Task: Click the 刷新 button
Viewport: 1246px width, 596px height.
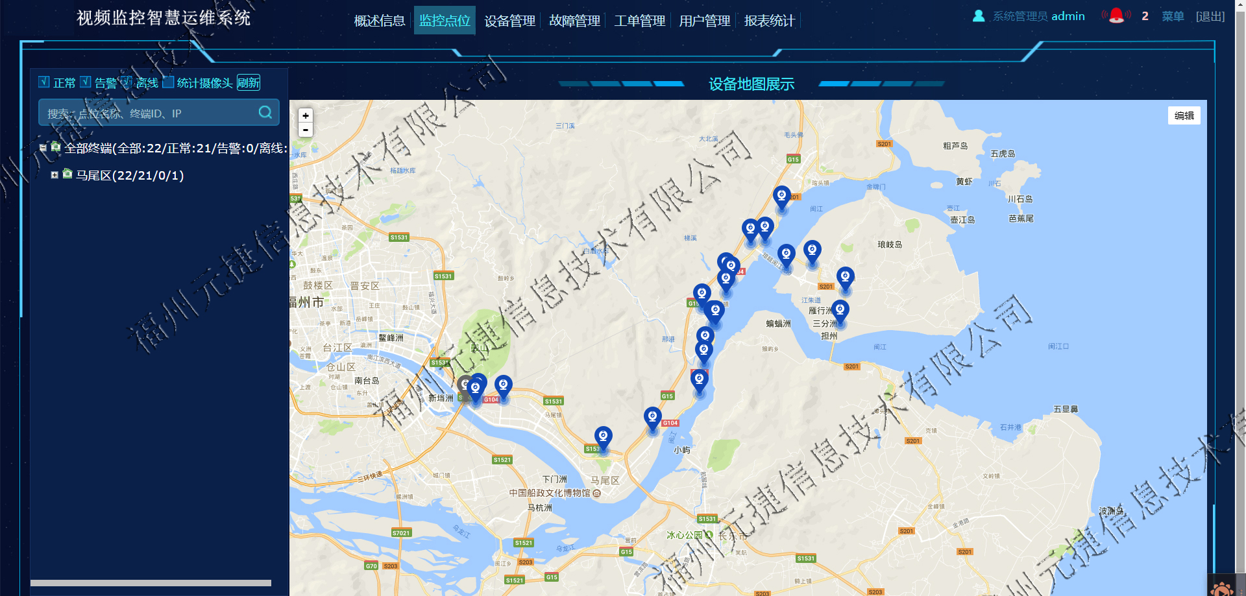Action: point(249,82)
